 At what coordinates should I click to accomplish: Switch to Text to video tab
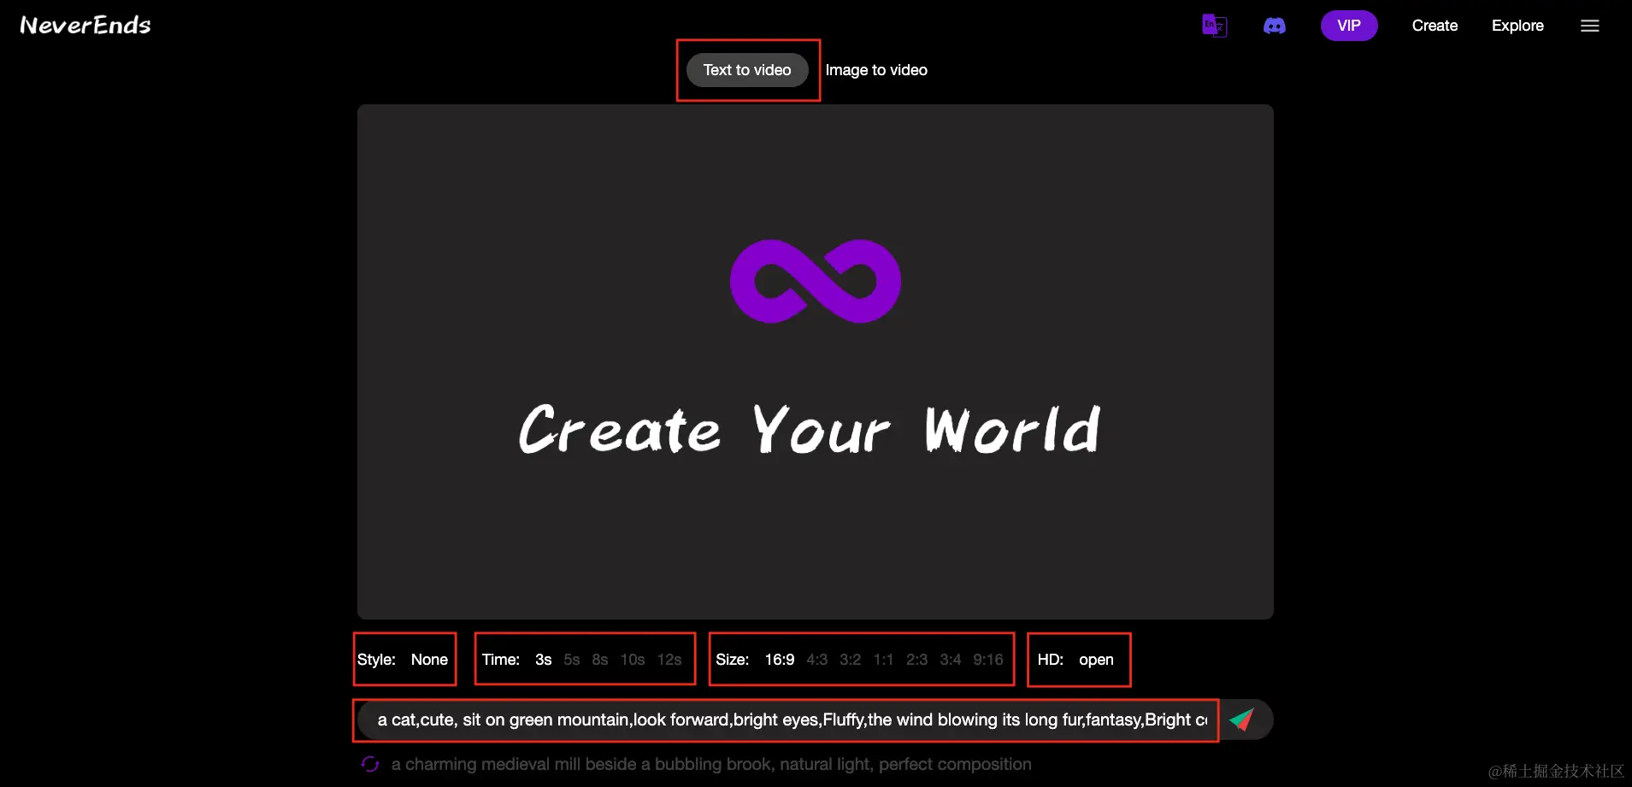coord(747,70)
